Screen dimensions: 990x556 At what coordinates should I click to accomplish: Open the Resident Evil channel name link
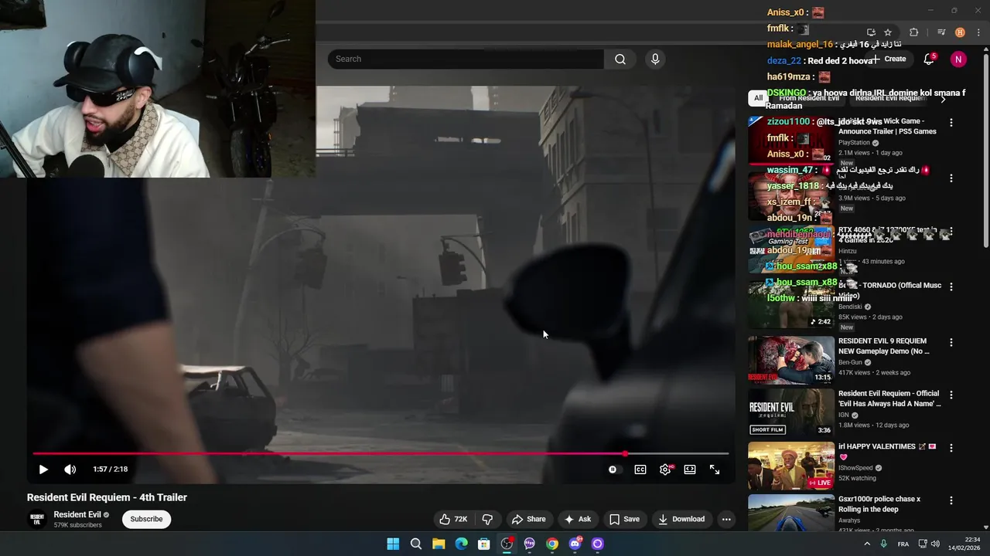tap(77, 514)
